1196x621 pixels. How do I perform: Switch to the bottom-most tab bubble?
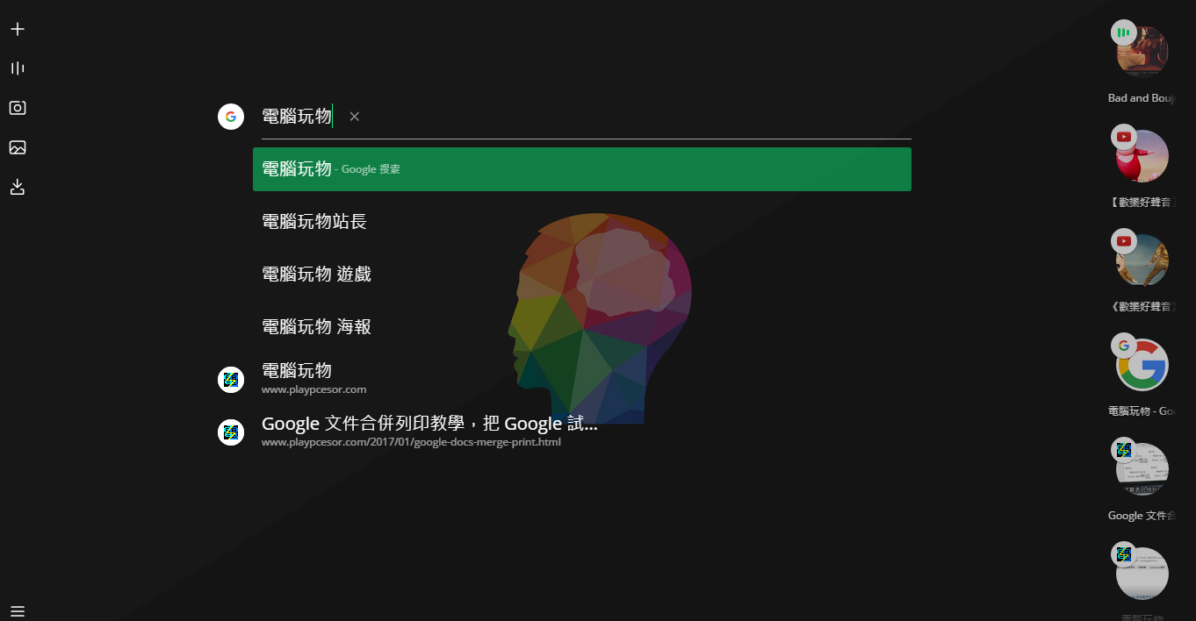tap(1142, 574)
